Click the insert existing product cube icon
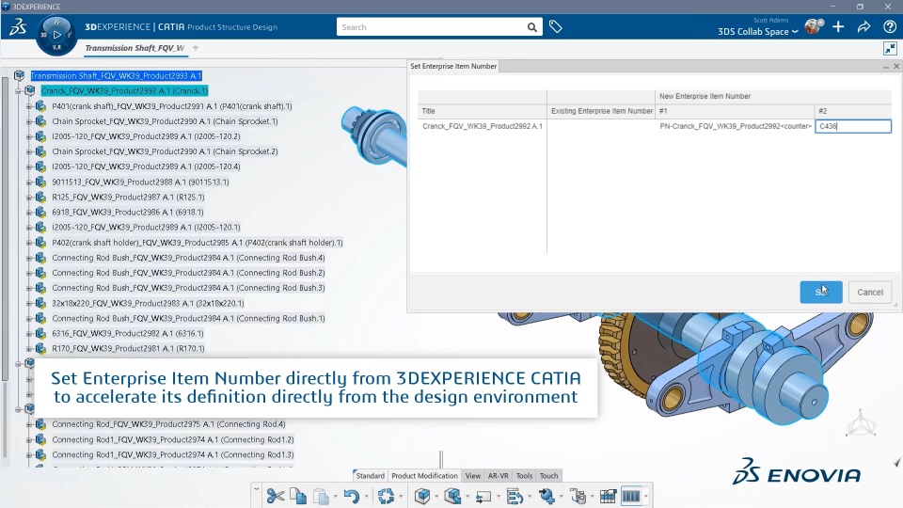This screenshot has height=508, width=903. click(x=452, y=496)
